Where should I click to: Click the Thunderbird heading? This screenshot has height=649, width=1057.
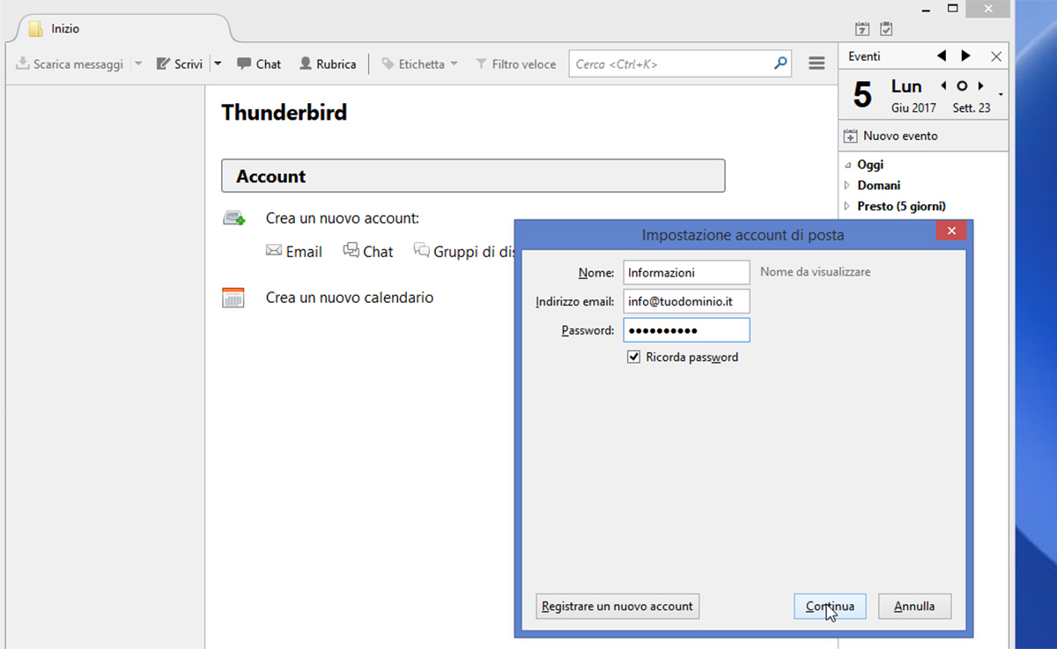[284, 113]
